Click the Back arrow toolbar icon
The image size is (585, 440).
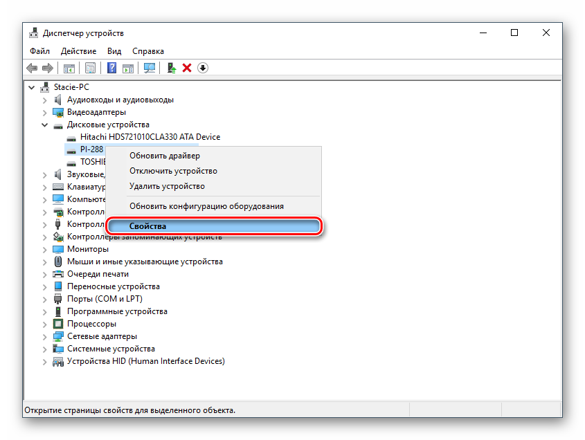[x=32, y=68]
